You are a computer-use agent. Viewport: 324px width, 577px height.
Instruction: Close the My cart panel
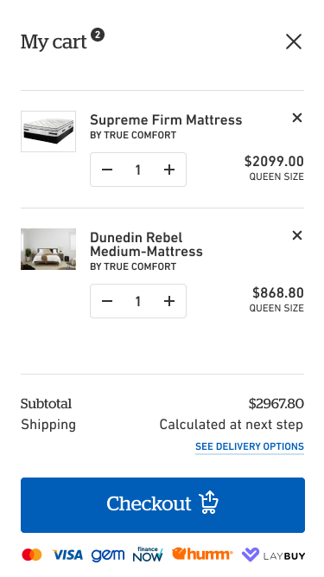(x=294, y=42)
